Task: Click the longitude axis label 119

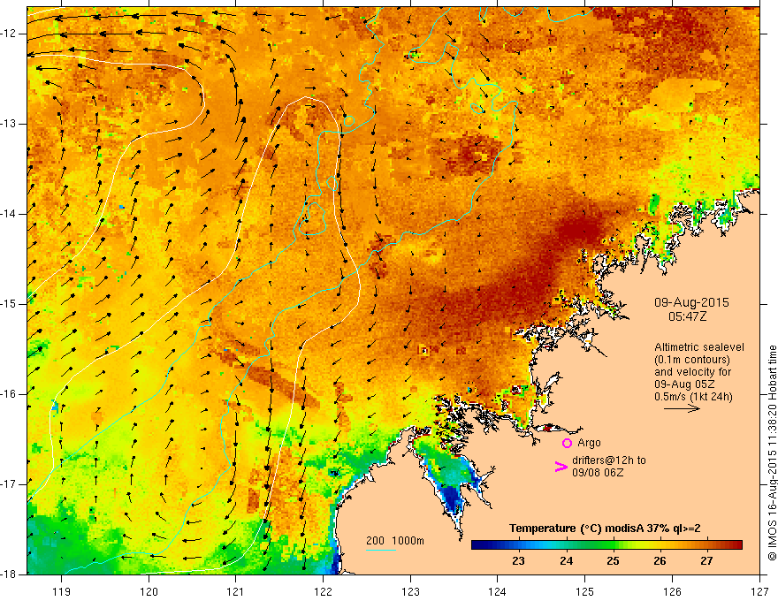Action: 62,591
